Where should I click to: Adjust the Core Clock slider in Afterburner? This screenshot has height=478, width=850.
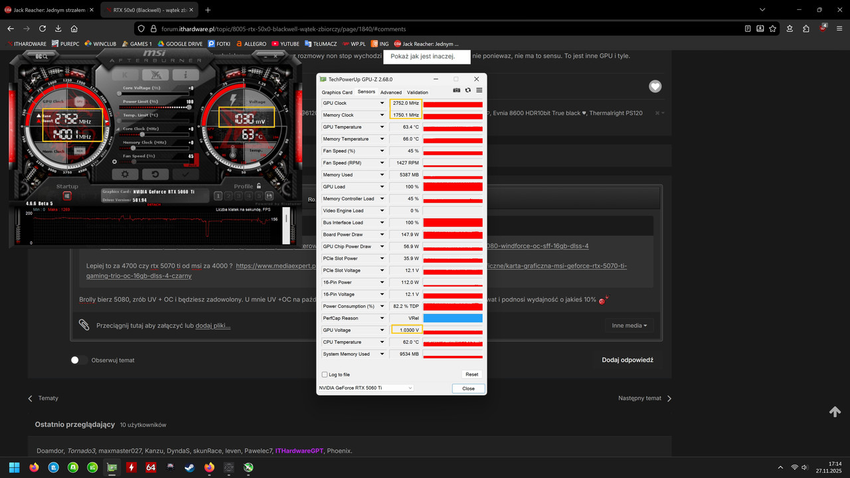click(155, 134)
